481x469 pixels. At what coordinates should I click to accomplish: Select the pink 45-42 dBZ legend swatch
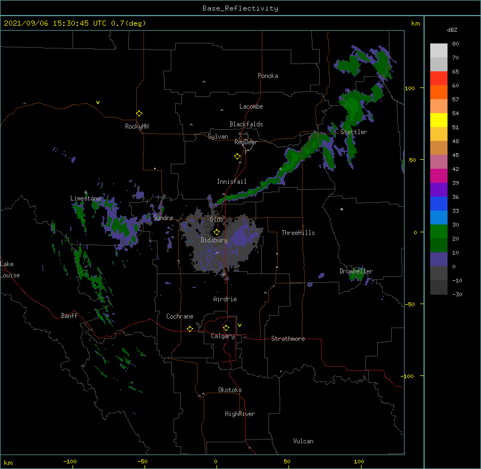[x=439, y=162]
